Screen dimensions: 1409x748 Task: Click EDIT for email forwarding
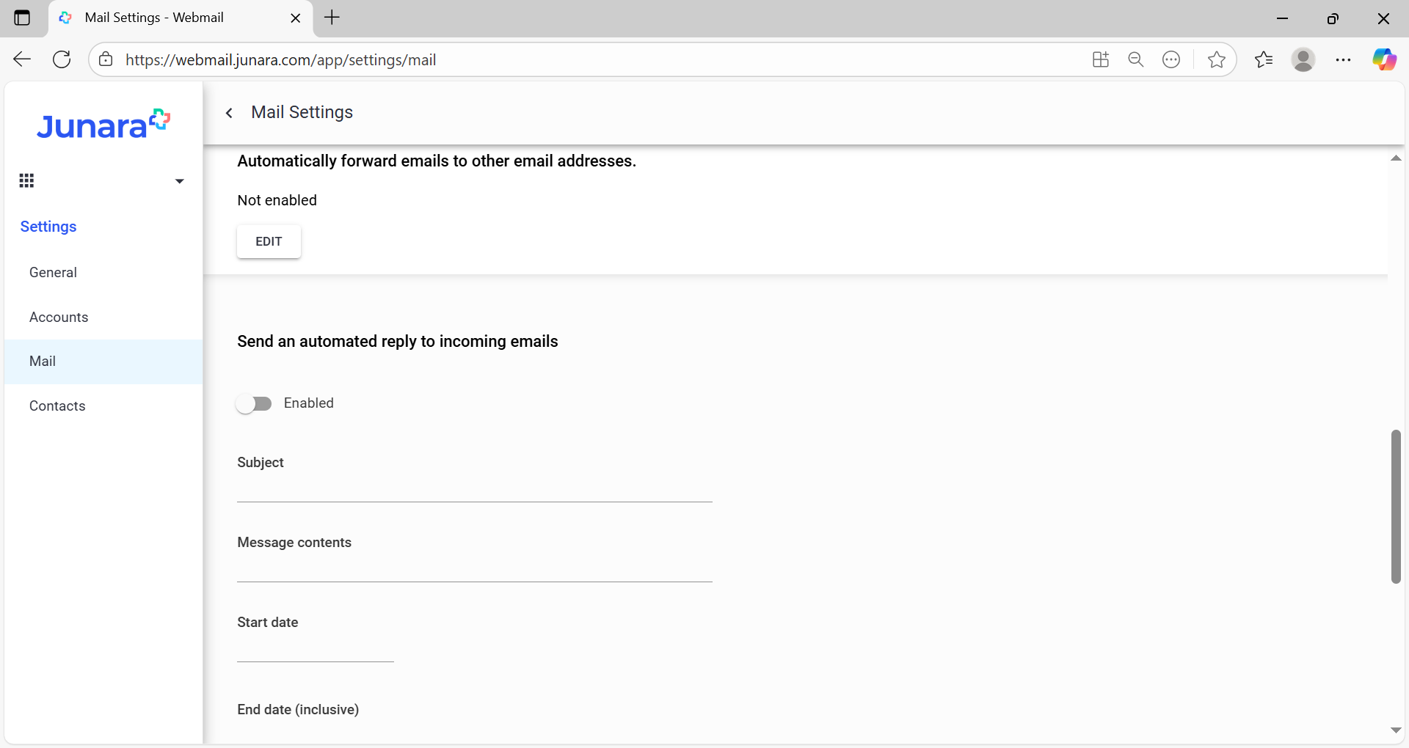[x=269, y=241]
